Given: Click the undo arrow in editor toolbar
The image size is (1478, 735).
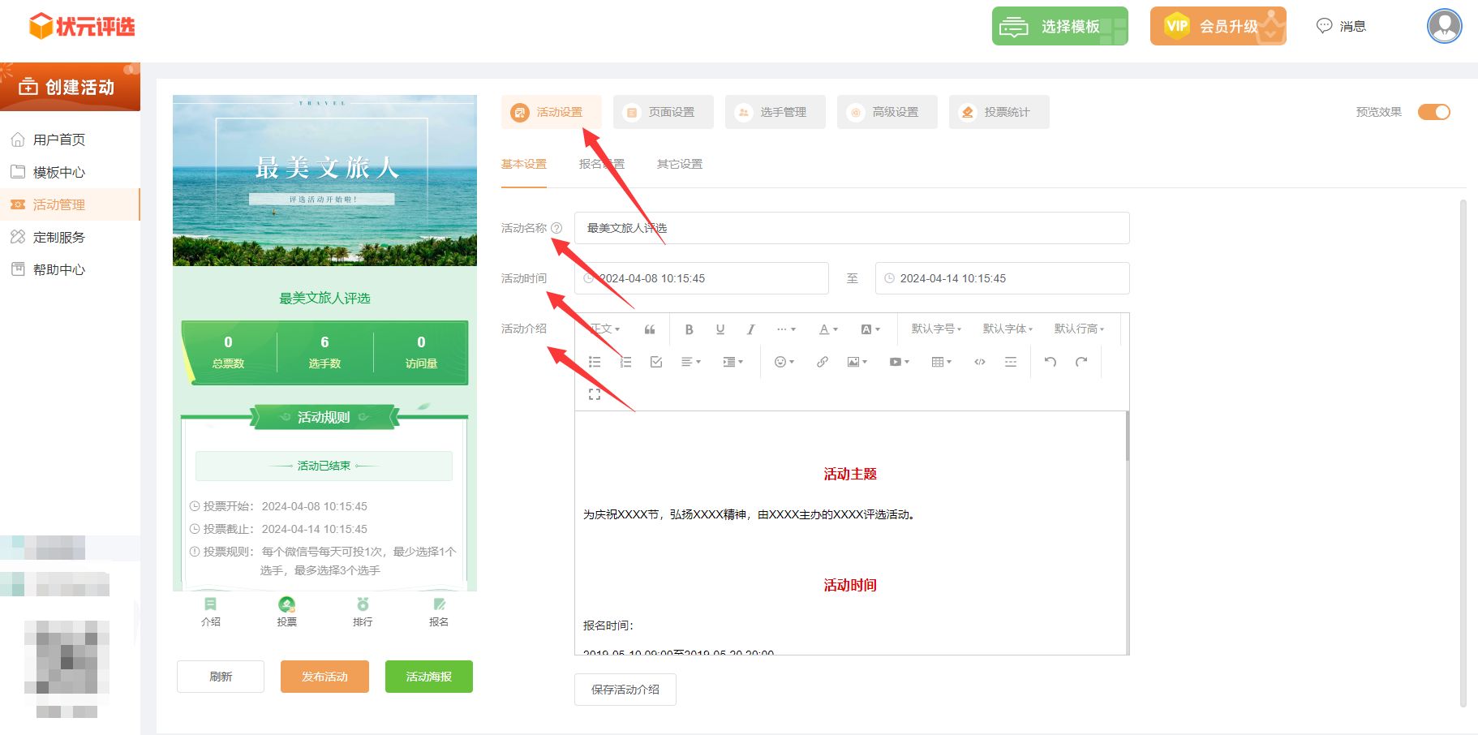Looking at the screenshot, I should pos(1050,362).
